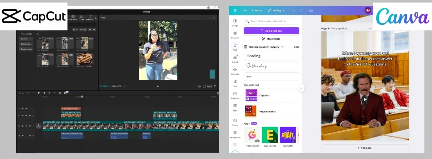Open Background in Canva sidebar

[235, 134]
